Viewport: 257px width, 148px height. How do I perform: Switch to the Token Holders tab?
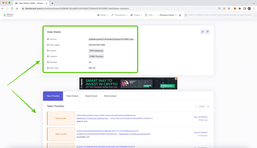72,96
